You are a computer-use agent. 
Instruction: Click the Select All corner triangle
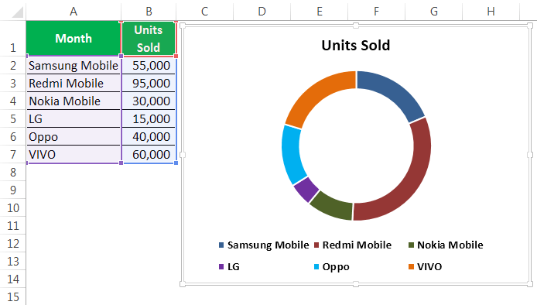click(18, 12)
